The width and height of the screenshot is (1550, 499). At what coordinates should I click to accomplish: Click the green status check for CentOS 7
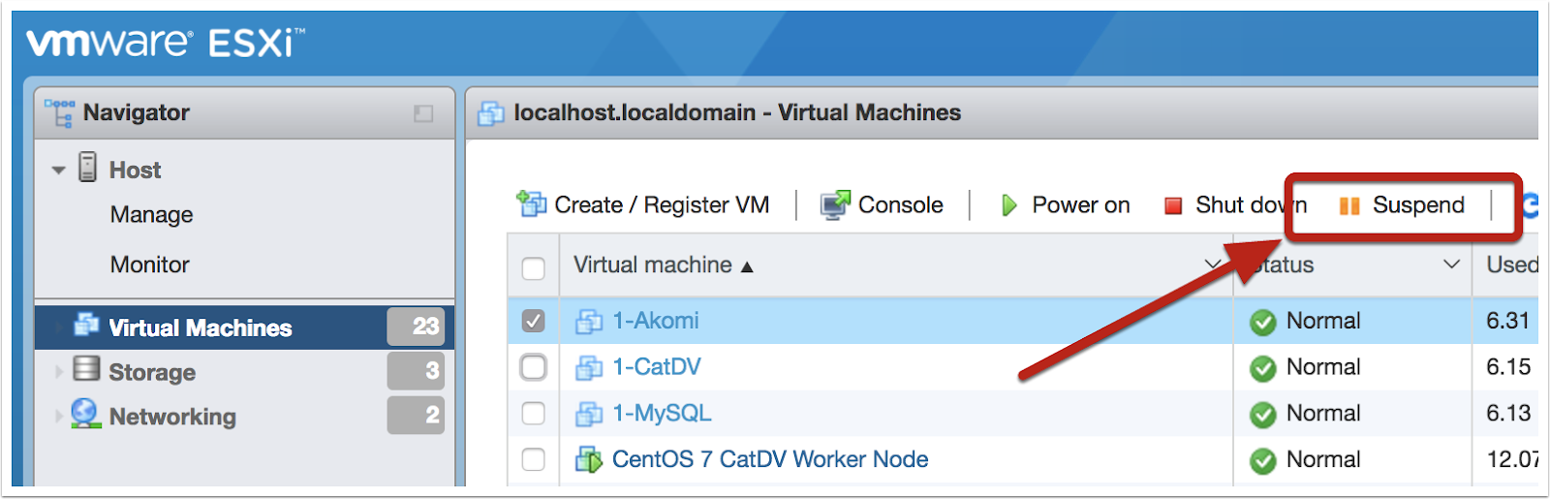(1263, 460)
